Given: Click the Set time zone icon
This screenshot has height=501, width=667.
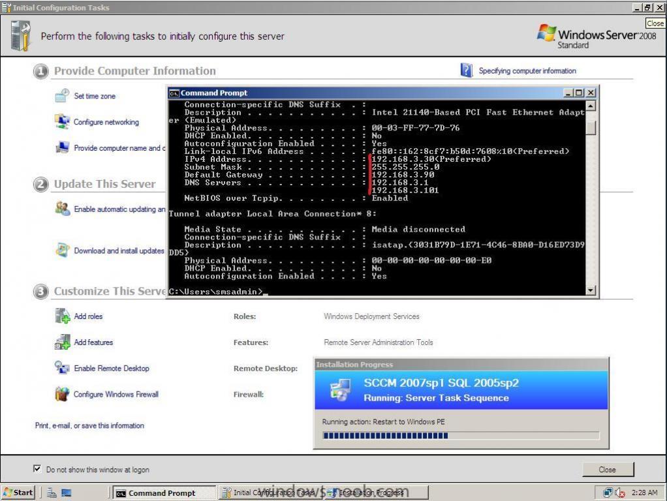Looking at the screenshot, I should pos(62,96).
